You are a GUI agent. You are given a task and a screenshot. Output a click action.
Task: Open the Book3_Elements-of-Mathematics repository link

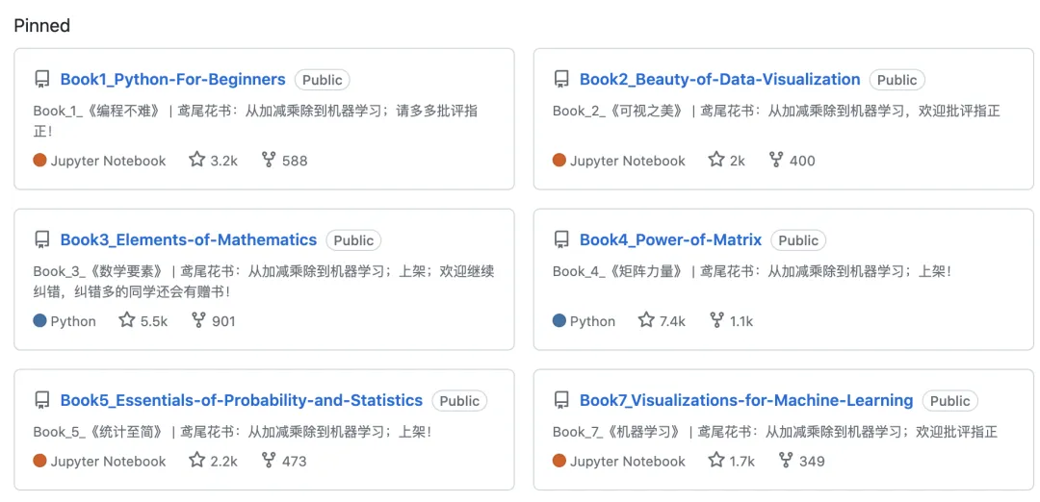point(188,240)
